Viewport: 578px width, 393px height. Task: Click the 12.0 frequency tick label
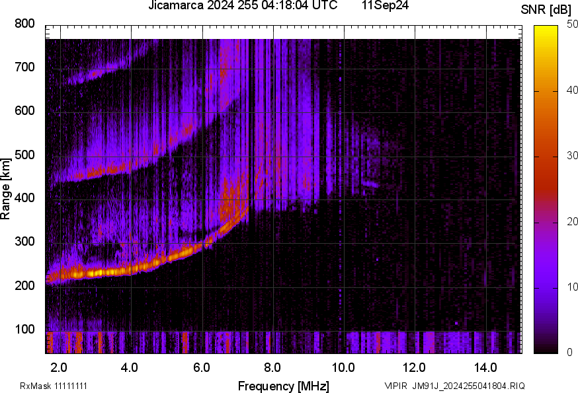coord(415,367)
